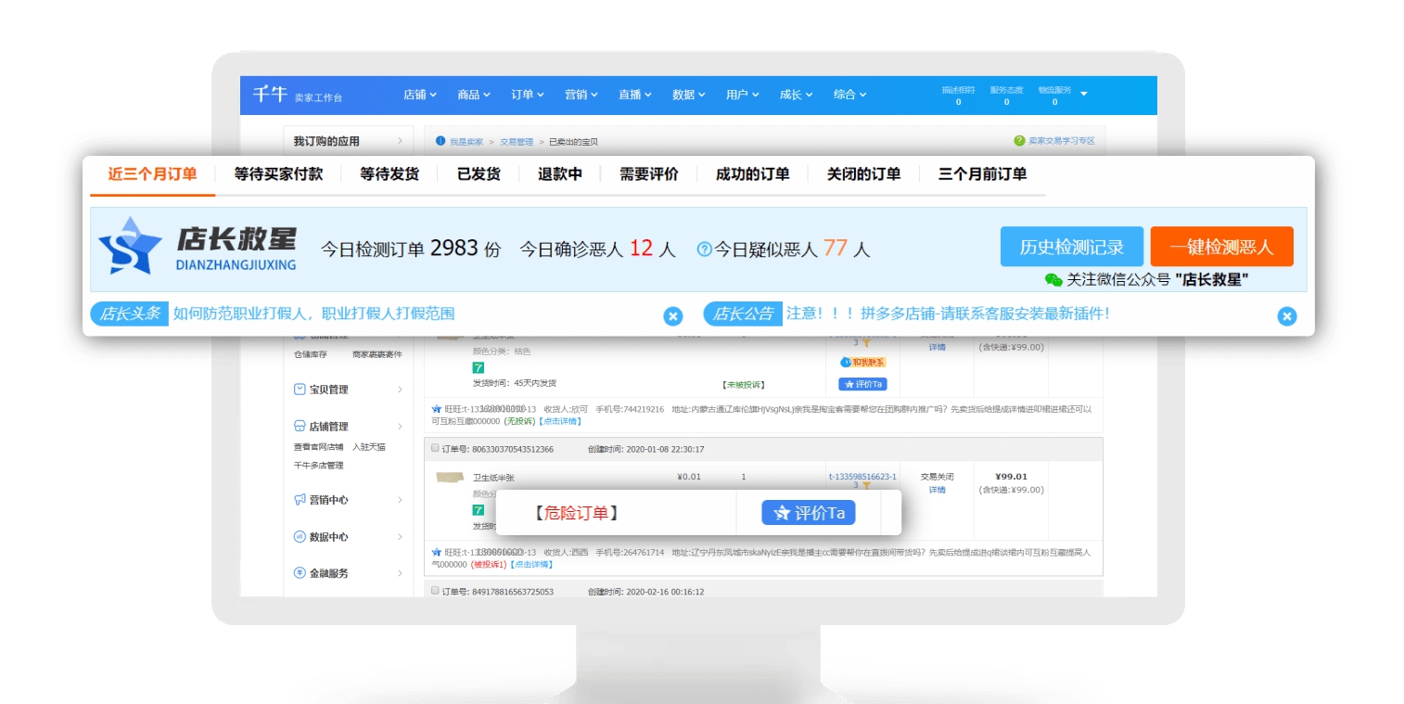This screenshot has width=1404, height=704.
Task: Switch to the 需要评价 tab
Action: (648, 174)
